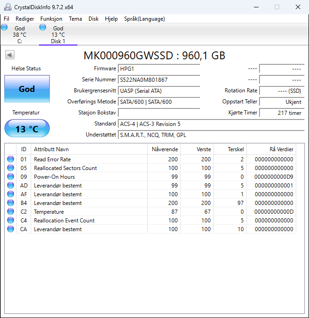309x318 pixels.
Task: Click the serial number field S522NA0M801867
Action: 159,79
